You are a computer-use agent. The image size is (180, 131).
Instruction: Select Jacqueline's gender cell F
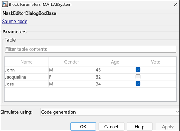72,77
